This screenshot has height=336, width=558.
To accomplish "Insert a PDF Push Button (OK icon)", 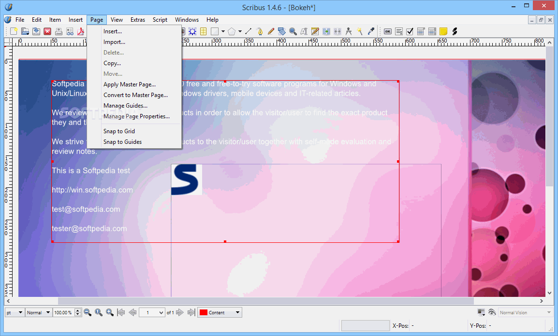I will 388,31.
